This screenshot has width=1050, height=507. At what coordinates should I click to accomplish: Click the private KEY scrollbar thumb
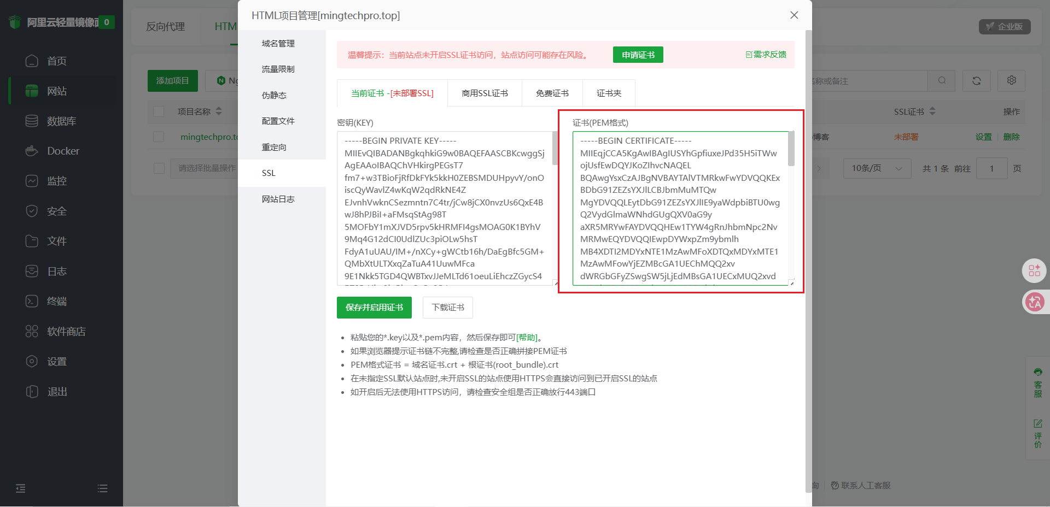555,148
